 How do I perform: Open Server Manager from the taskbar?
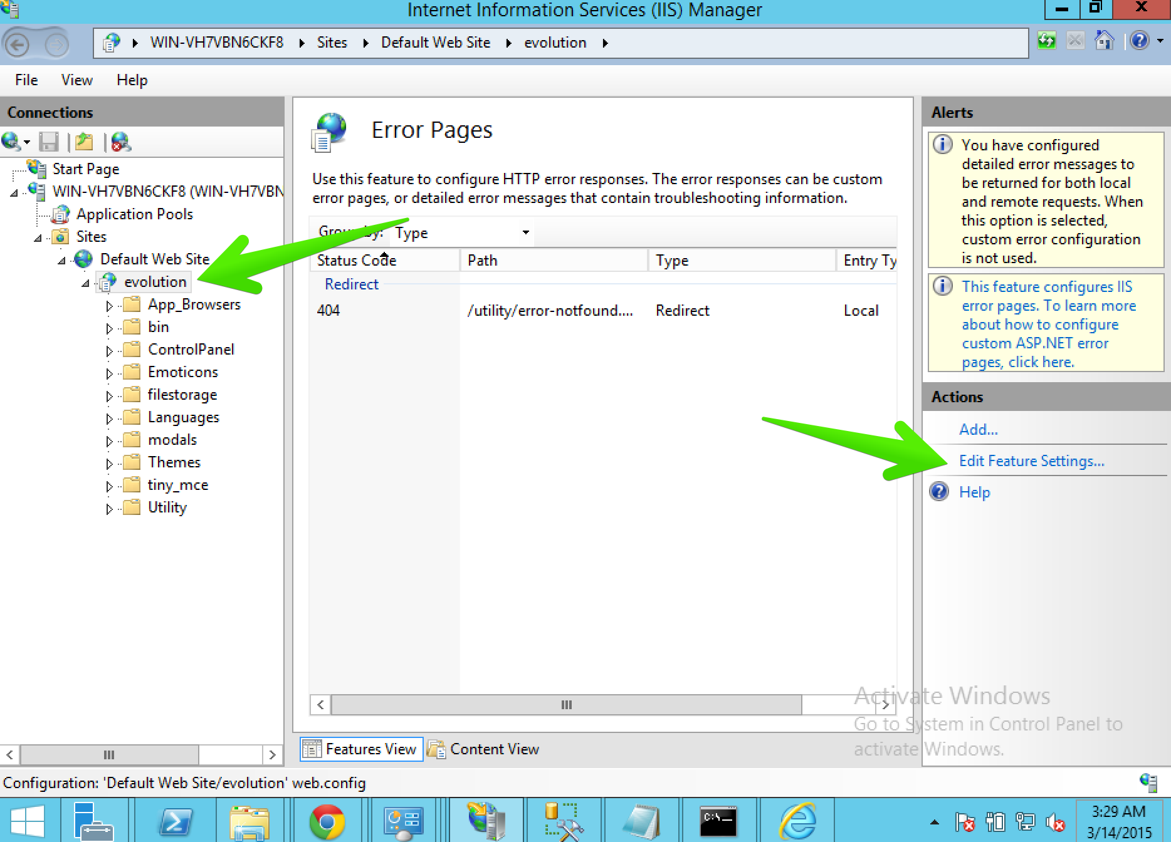[93, 821]
